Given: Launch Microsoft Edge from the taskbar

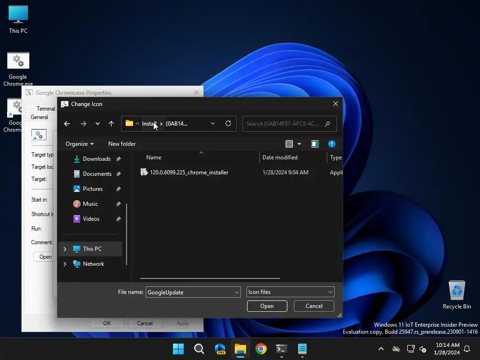Looking at the screenshot, I should click(x=220, y=349).
